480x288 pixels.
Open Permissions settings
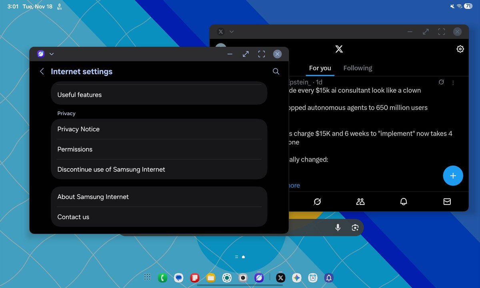point(159,149)
